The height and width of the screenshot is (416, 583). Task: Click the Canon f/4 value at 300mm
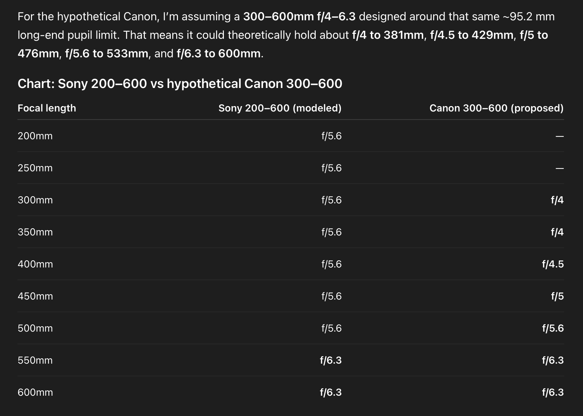[x=557, y=200]
